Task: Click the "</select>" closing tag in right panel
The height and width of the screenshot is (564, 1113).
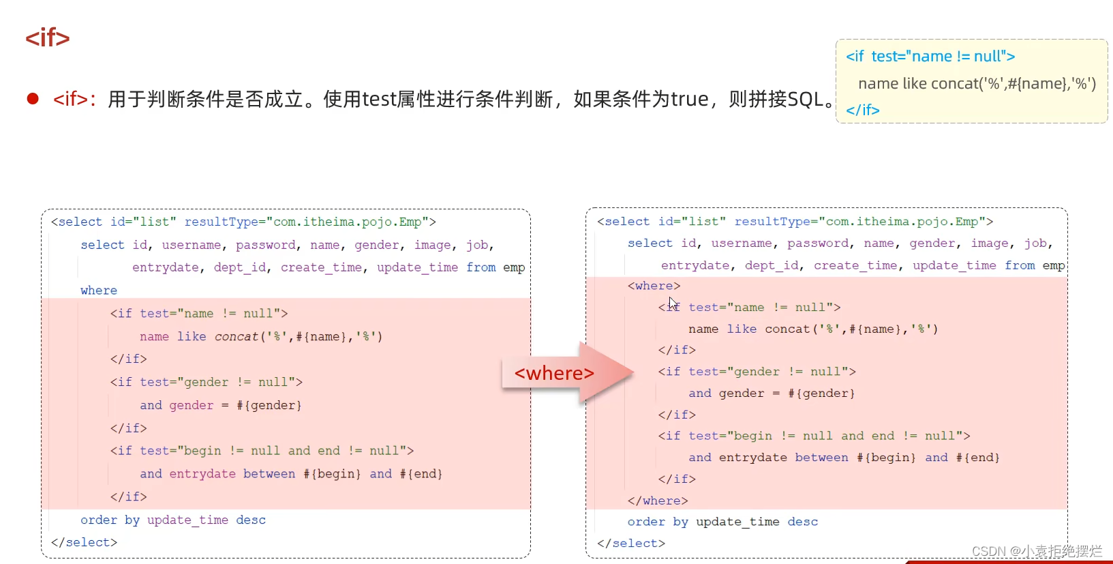Action: (631, 544)
